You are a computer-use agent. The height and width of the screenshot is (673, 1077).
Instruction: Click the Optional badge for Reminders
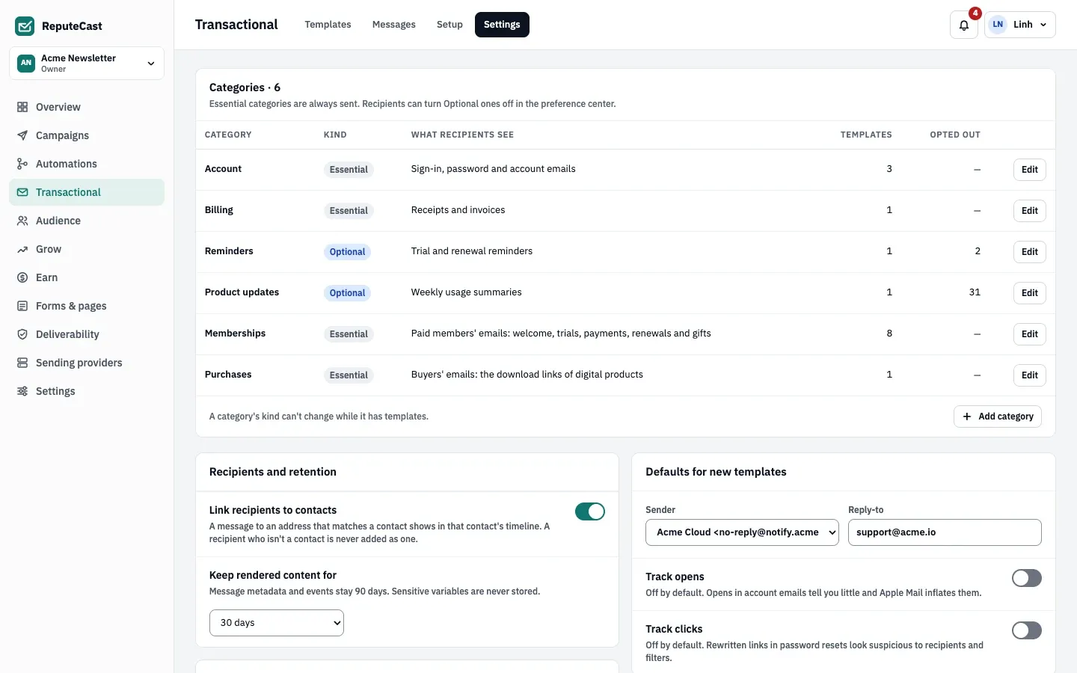[348, 252]
